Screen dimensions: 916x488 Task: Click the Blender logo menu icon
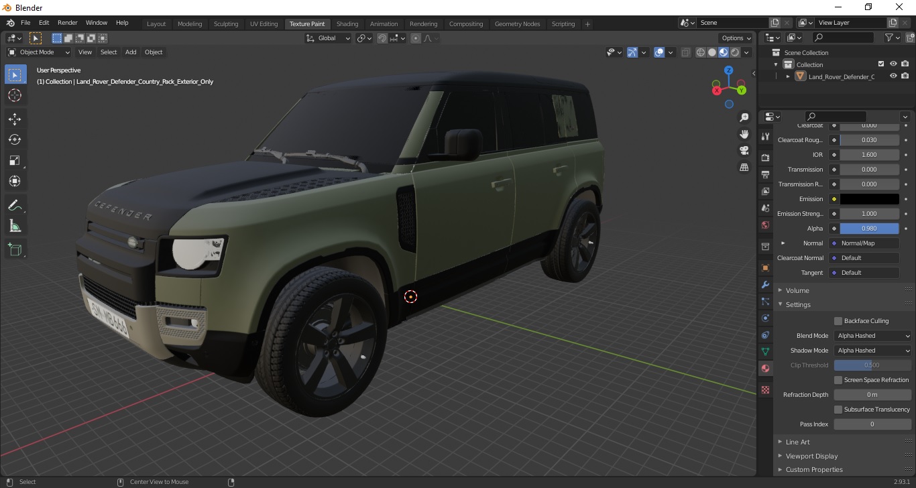pos(11,23)
